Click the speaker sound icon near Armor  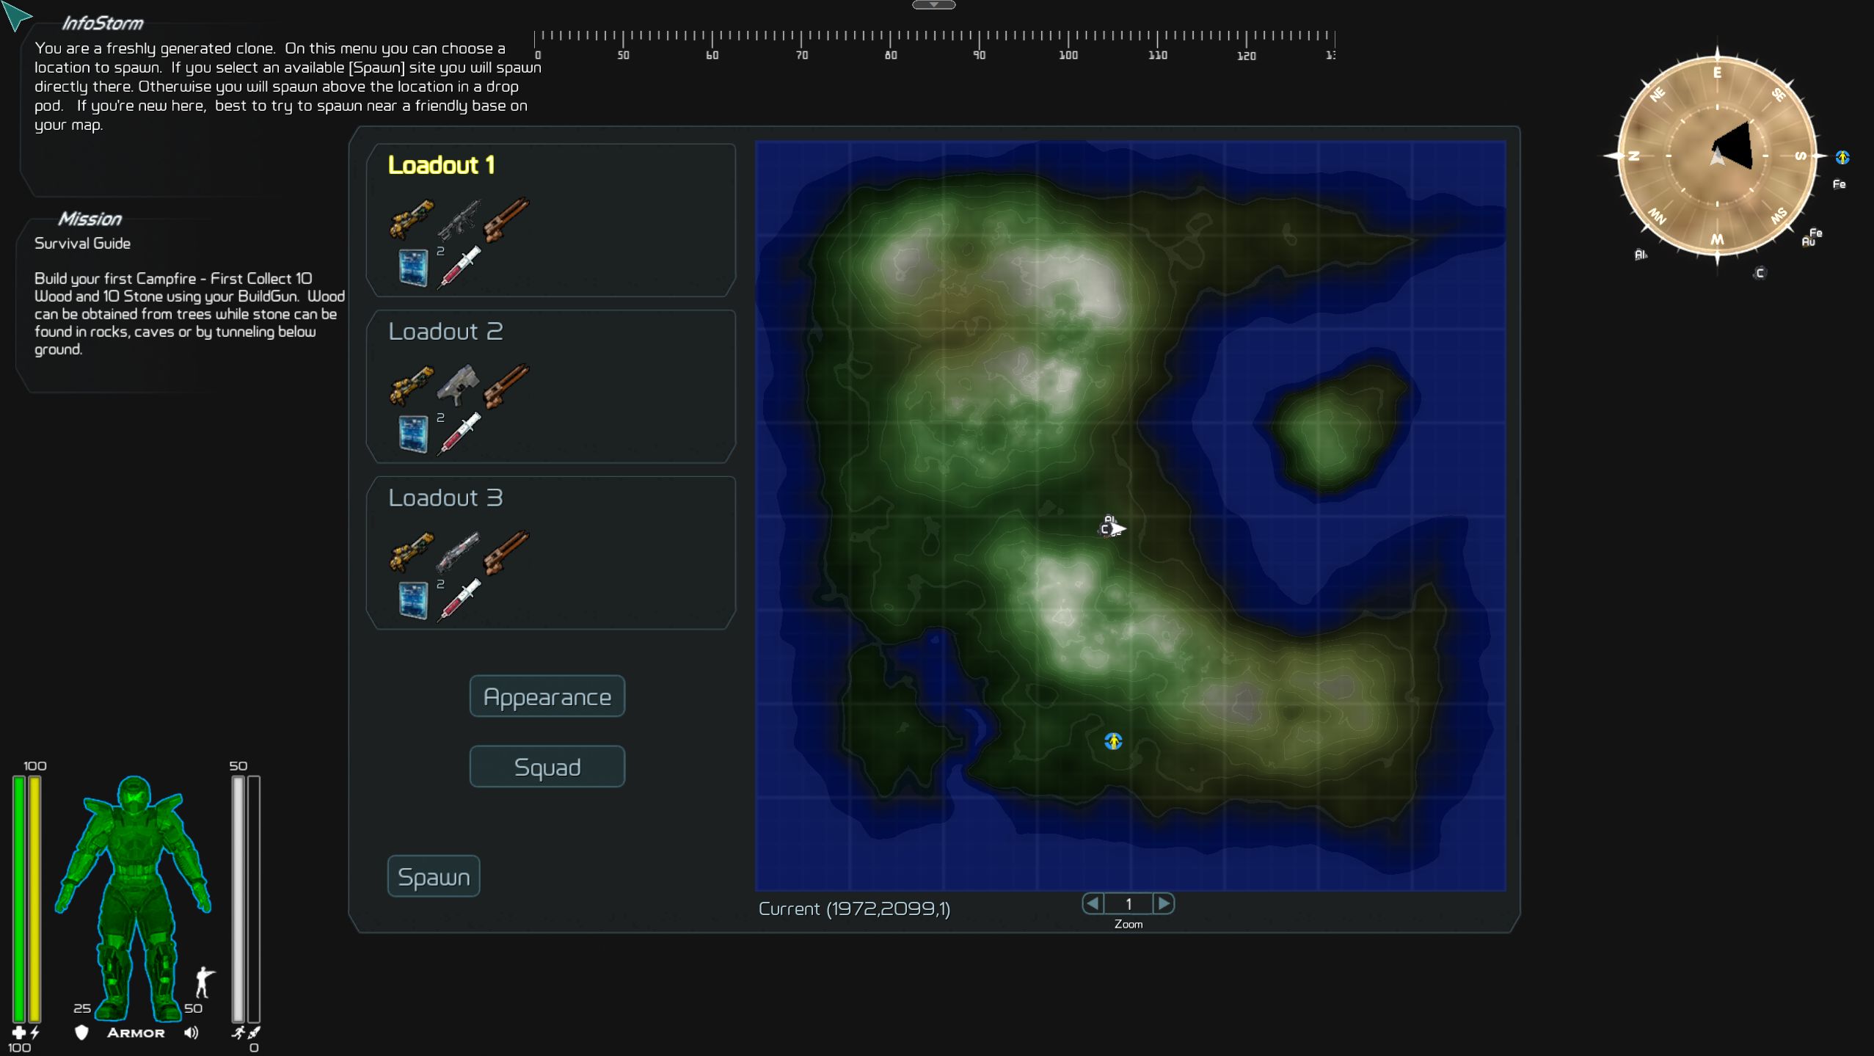[x=192, y=1033]
